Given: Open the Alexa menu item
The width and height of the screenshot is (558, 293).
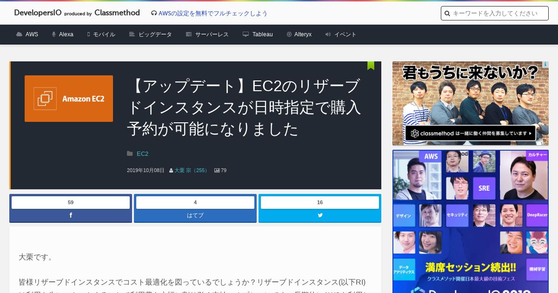Looking at the screenshot, I should 66,34.
